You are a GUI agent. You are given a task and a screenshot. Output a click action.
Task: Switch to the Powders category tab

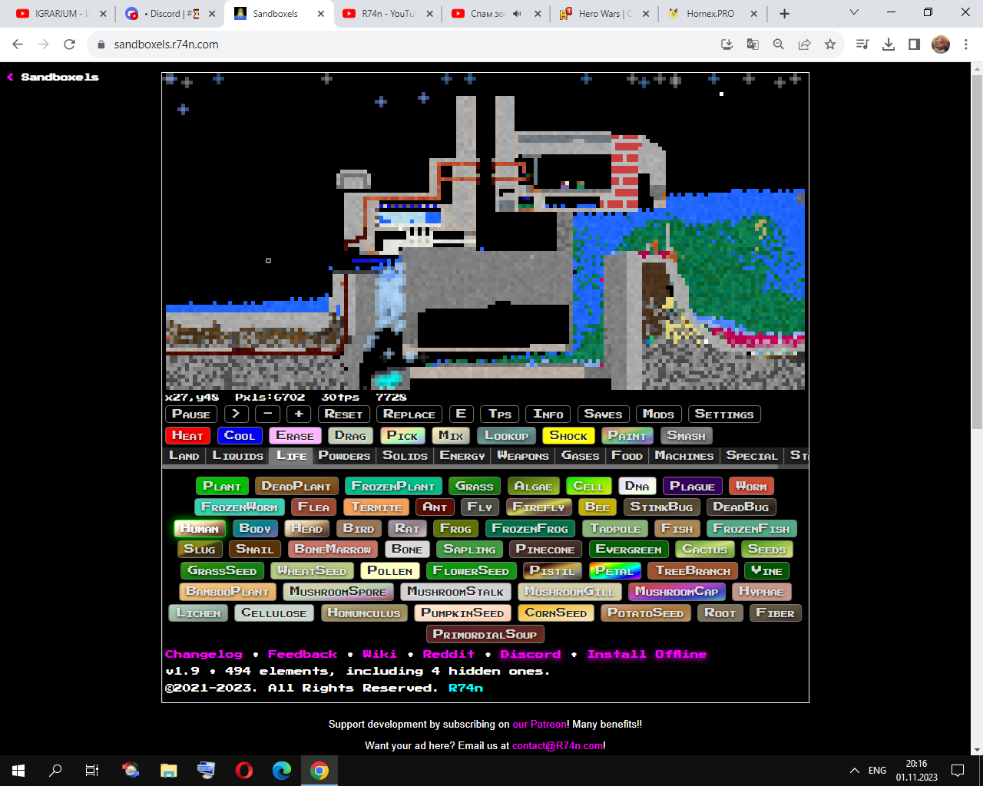tap(344, 456)
